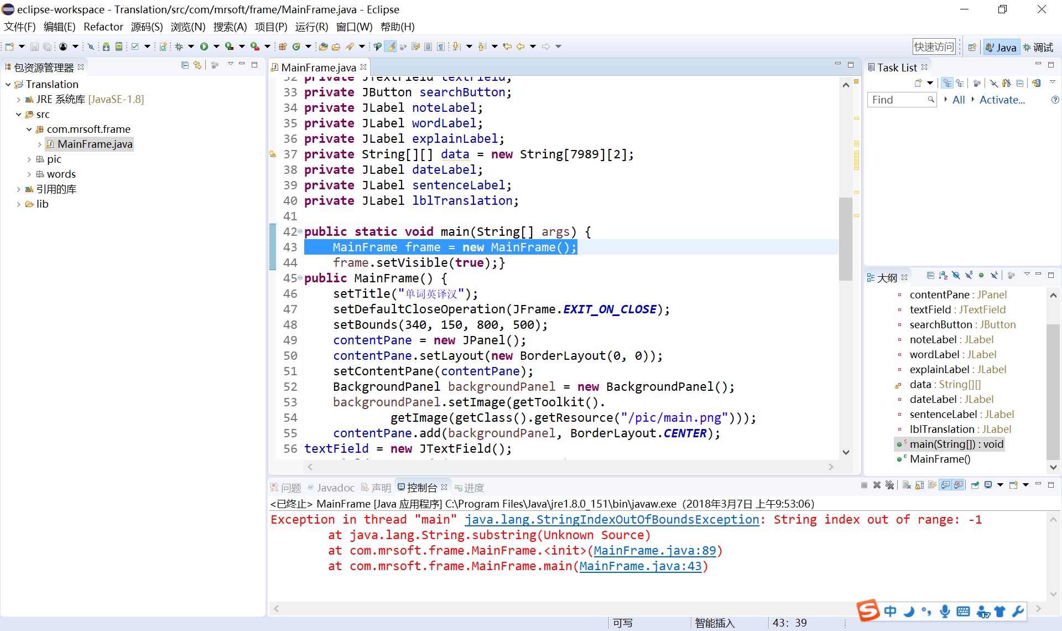Click the Open Perspective icon
Screen dimensions: 1062x631
[x=972, y=47]
